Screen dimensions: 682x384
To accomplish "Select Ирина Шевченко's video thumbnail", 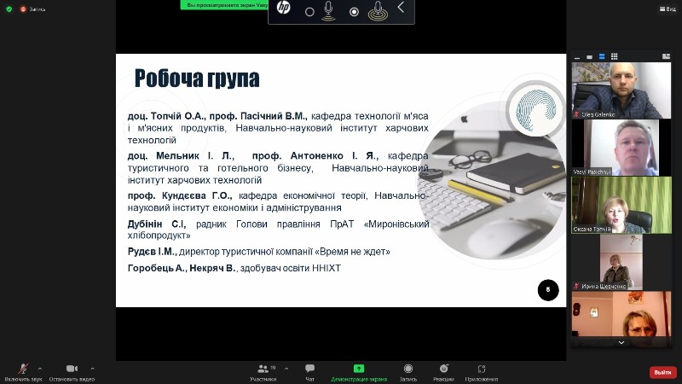I will [x=621, y=263].
